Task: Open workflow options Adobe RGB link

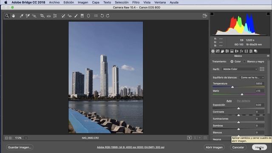Action: pos(130,147)
